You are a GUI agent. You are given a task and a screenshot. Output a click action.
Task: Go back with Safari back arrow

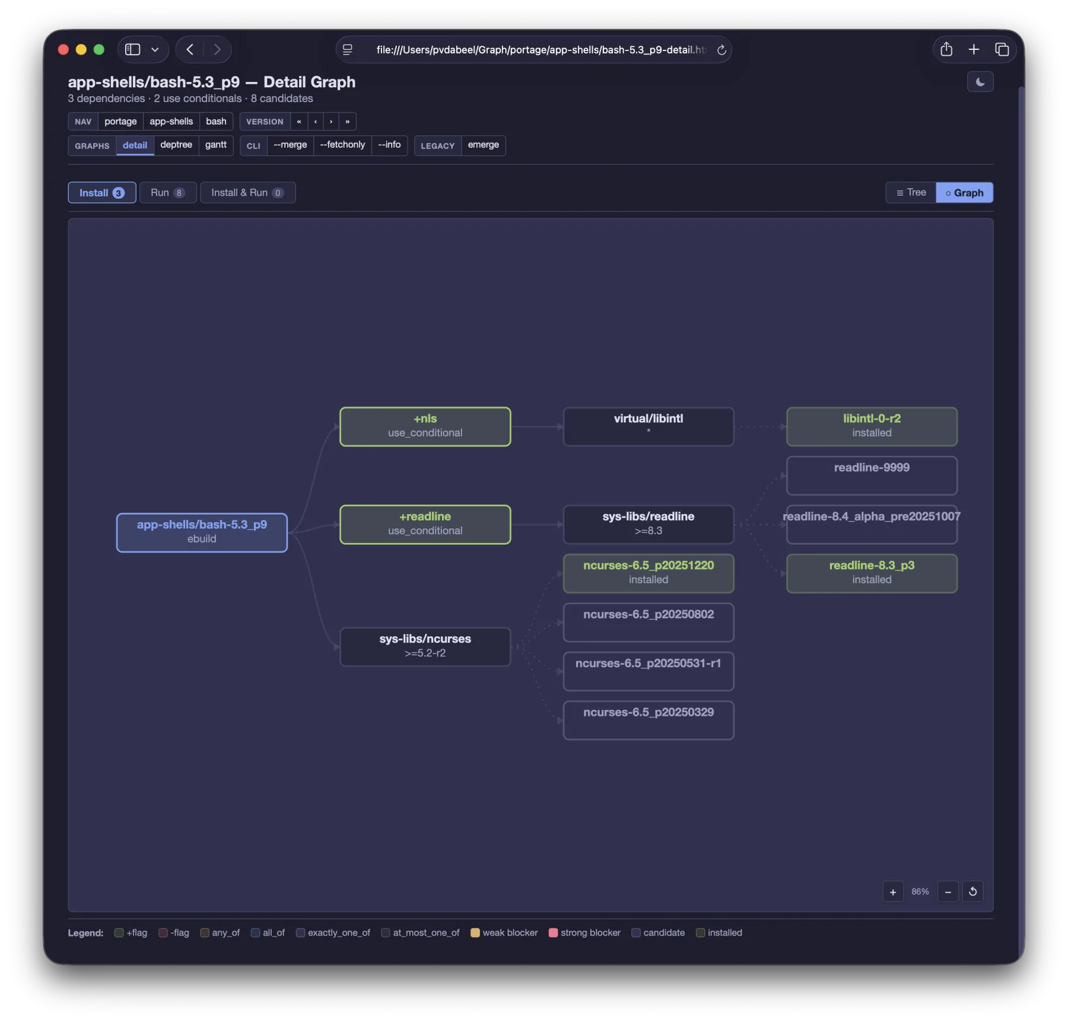pyautogui.click(x=190, y=49)
